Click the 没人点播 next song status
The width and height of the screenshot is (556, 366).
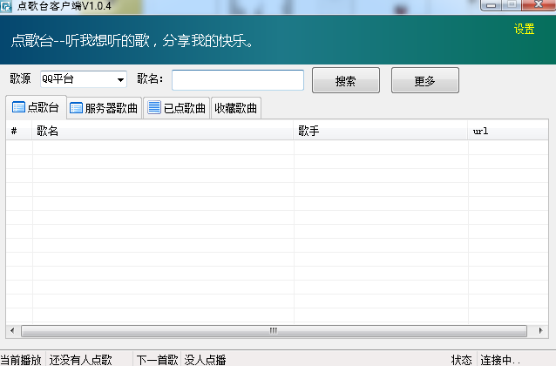click(206, 359)
